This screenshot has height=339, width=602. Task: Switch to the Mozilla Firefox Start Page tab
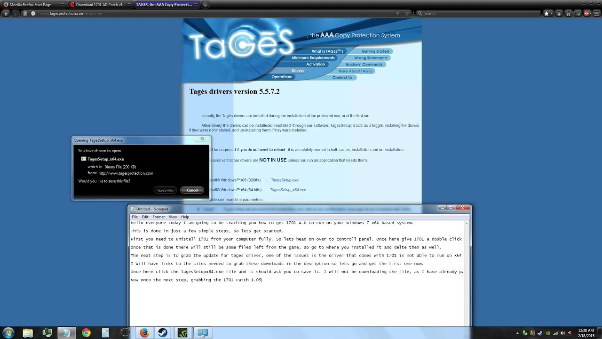tap(33, 4)
